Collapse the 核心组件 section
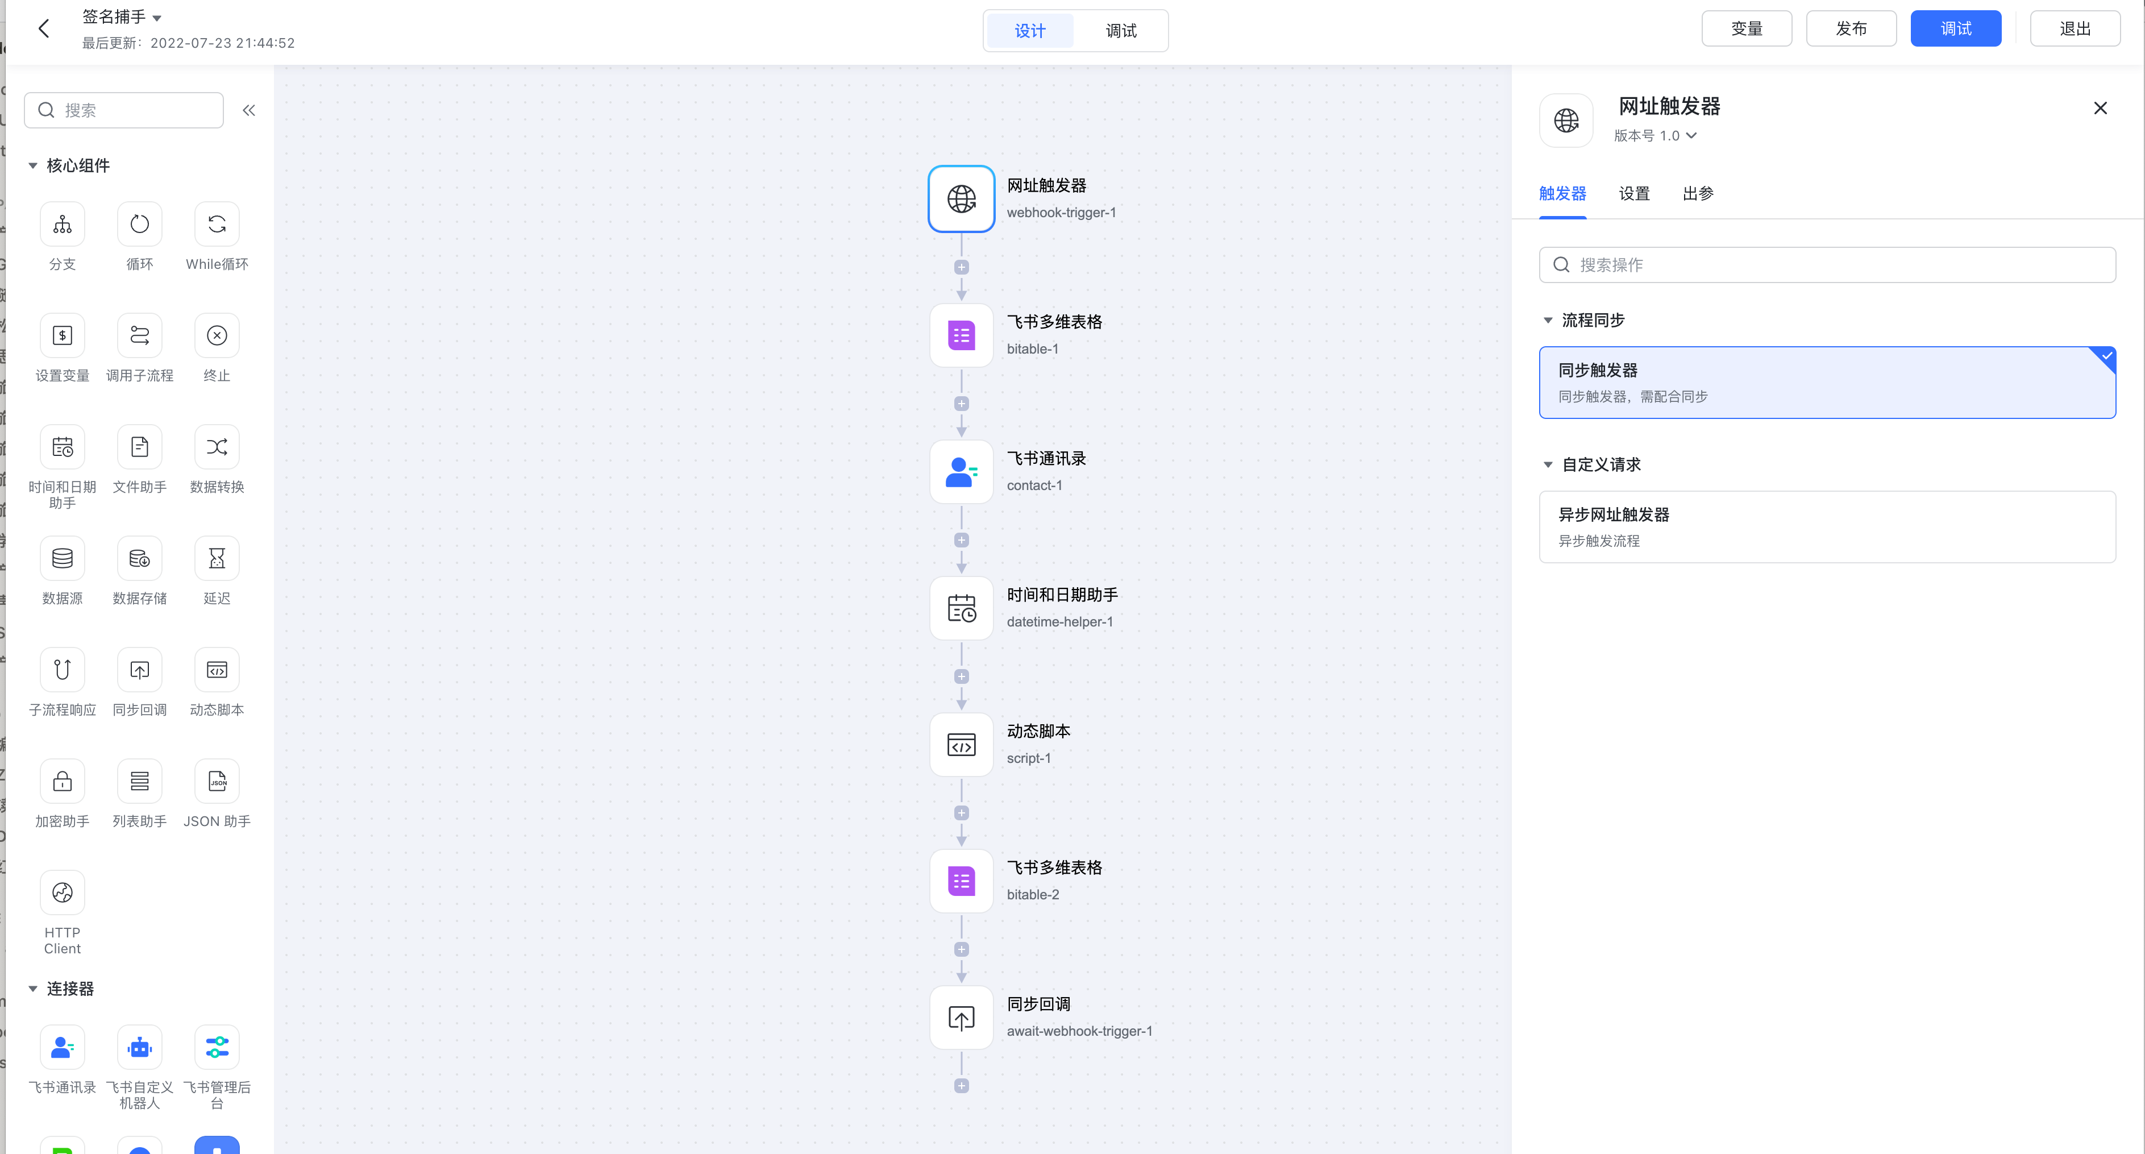This screenshot has height=1154, width=2145. tap(34, 165)
